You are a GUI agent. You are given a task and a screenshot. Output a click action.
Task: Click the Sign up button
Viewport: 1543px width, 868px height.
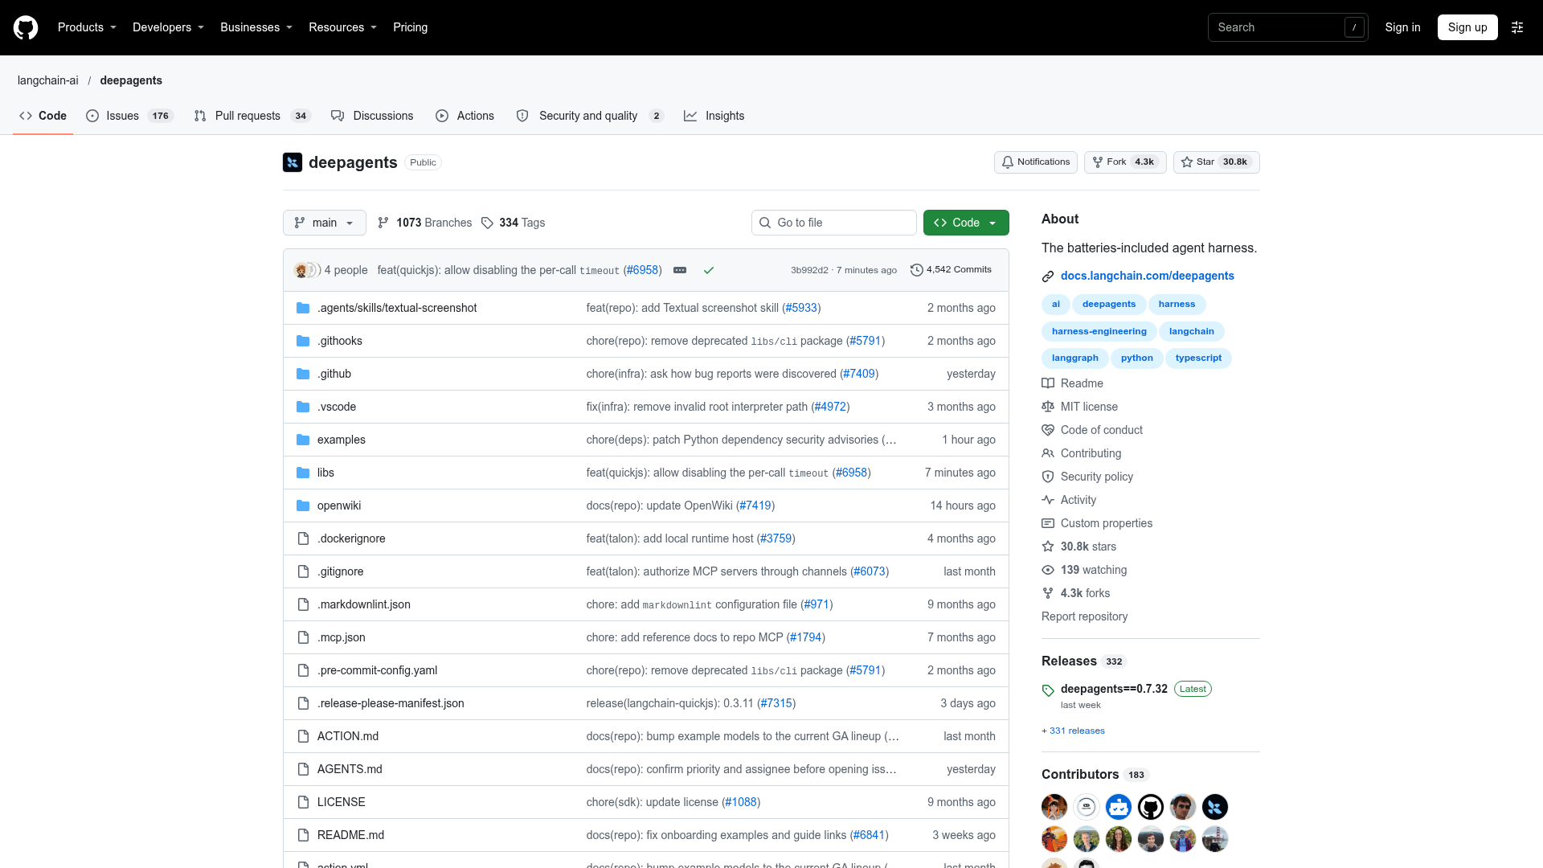(1467, 27)
